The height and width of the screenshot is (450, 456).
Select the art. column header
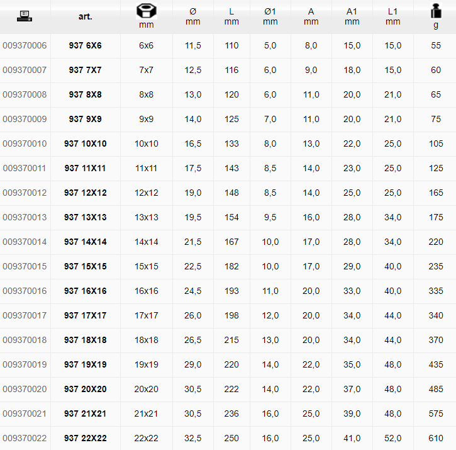click(x=85, y=16)
